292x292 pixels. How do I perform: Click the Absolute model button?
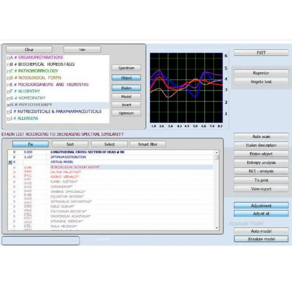(x=261, y=239)
